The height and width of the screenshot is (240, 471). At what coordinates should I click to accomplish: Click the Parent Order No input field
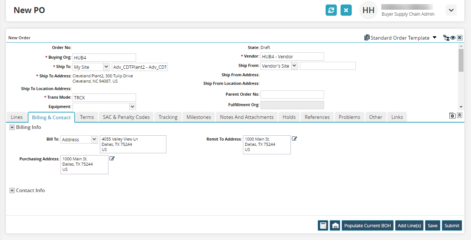(292, 95)
